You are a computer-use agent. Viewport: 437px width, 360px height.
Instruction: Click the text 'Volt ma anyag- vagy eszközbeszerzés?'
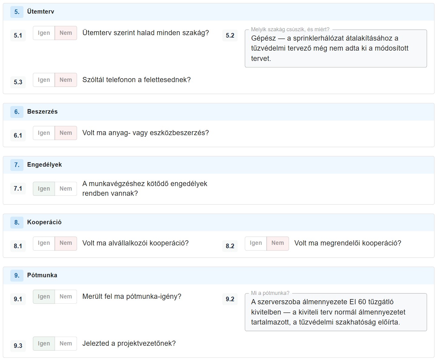click(x=146, y=133)
